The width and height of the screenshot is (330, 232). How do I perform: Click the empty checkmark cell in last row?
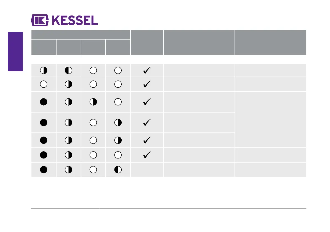coord(147,170)
